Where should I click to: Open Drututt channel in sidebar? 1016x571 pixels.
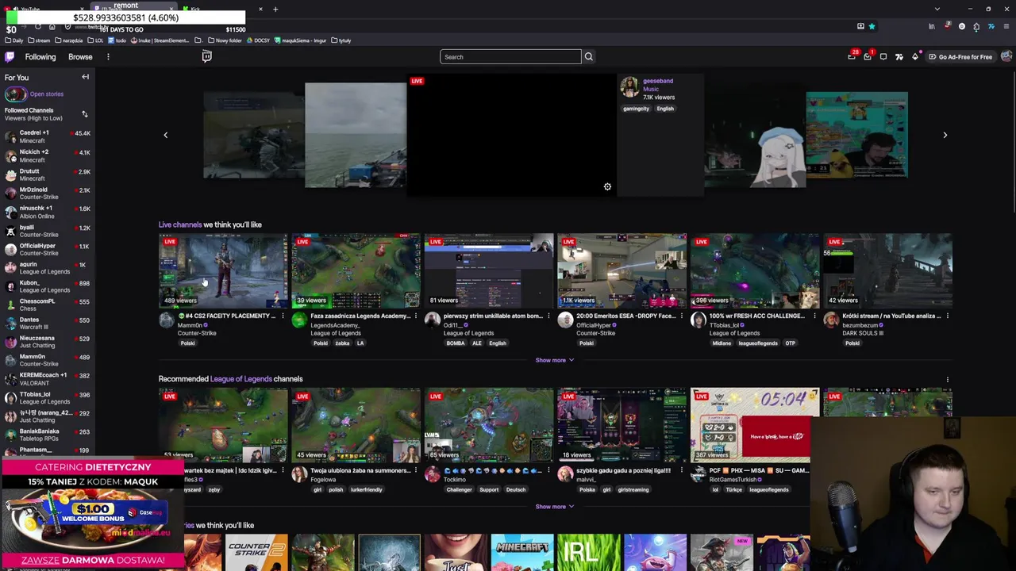(x=48, y=174)
